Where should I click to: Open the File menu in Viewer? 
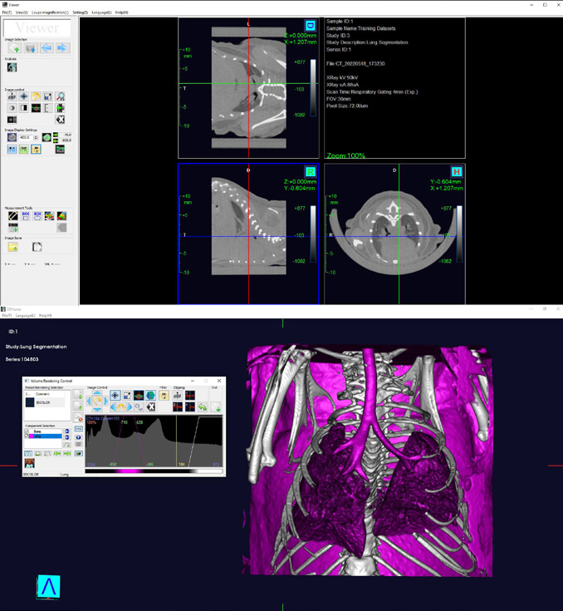pyautogui.click(x=7, y=13)
